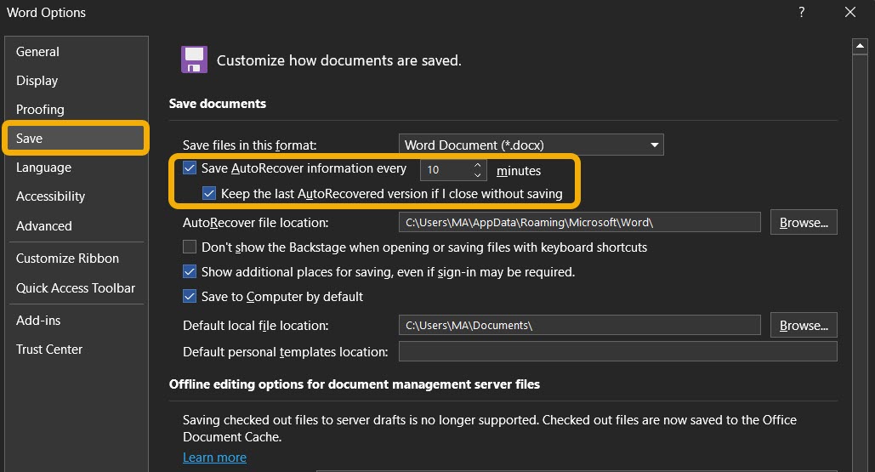
Task: Open Quick Access Toolbar settings
Action: coord(76,288)
